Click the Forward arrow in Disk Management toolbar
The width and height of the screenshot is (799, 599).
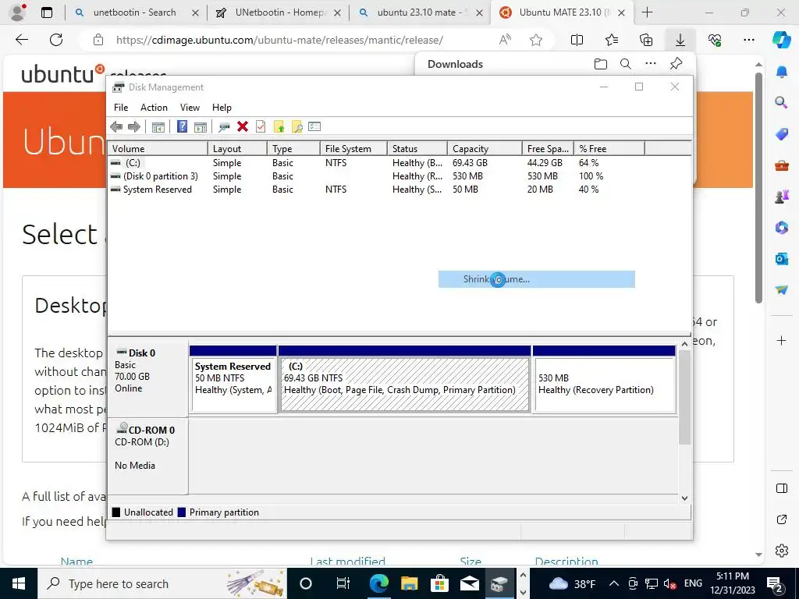(134, 127)
